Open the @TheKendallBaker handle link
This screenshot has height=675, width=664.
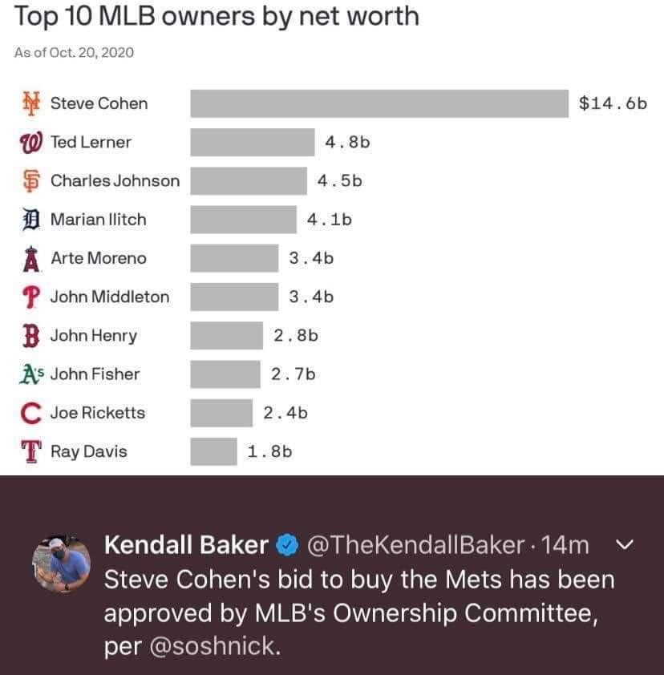(415, 545)
